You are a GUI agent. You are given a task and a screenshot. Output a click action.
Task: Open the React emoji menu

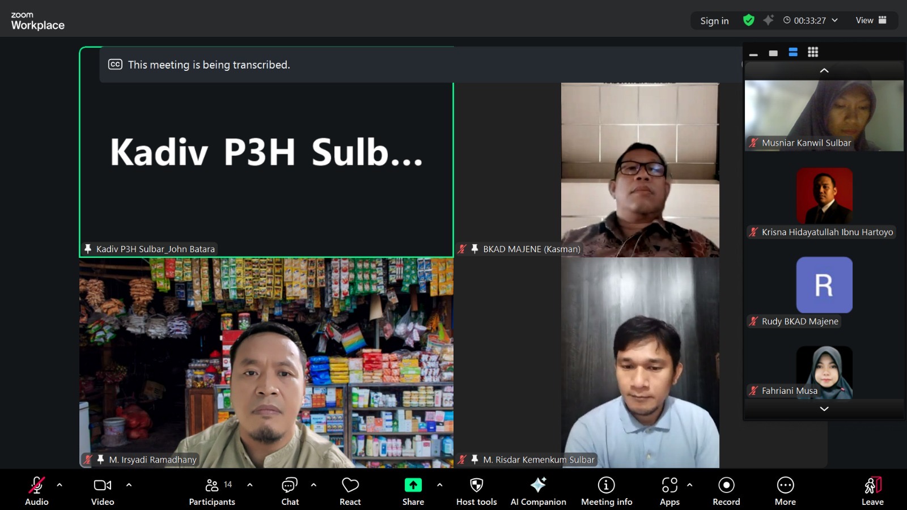pyautogui.click(x=350, y=490)
